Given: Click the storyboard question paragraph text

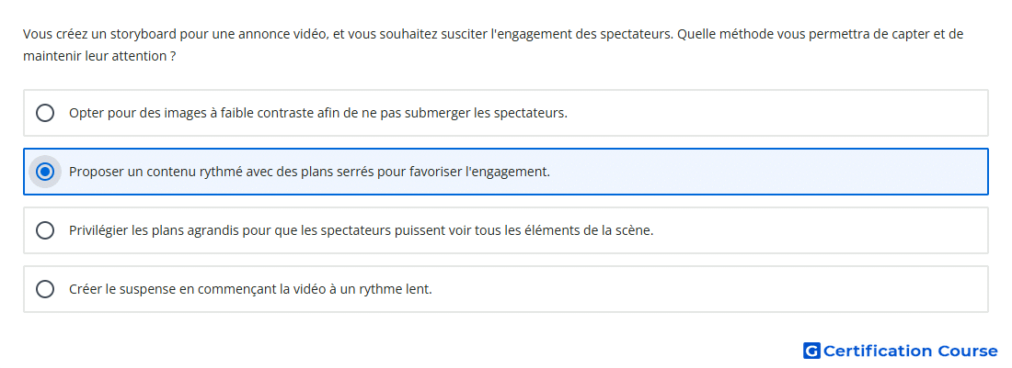Looking at the screenshot, I should point(493,45).
